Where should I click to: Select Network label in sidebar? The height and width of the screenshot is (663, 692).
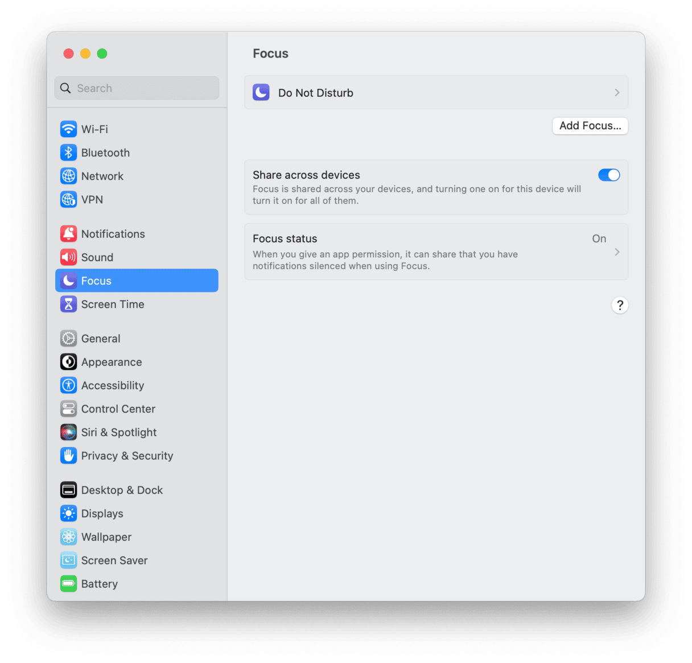click(x=102, y=176)
